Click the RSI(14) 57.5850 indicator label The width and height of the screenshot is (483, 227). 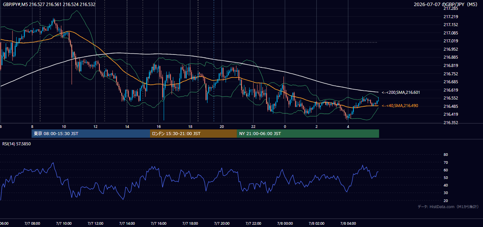17,144
